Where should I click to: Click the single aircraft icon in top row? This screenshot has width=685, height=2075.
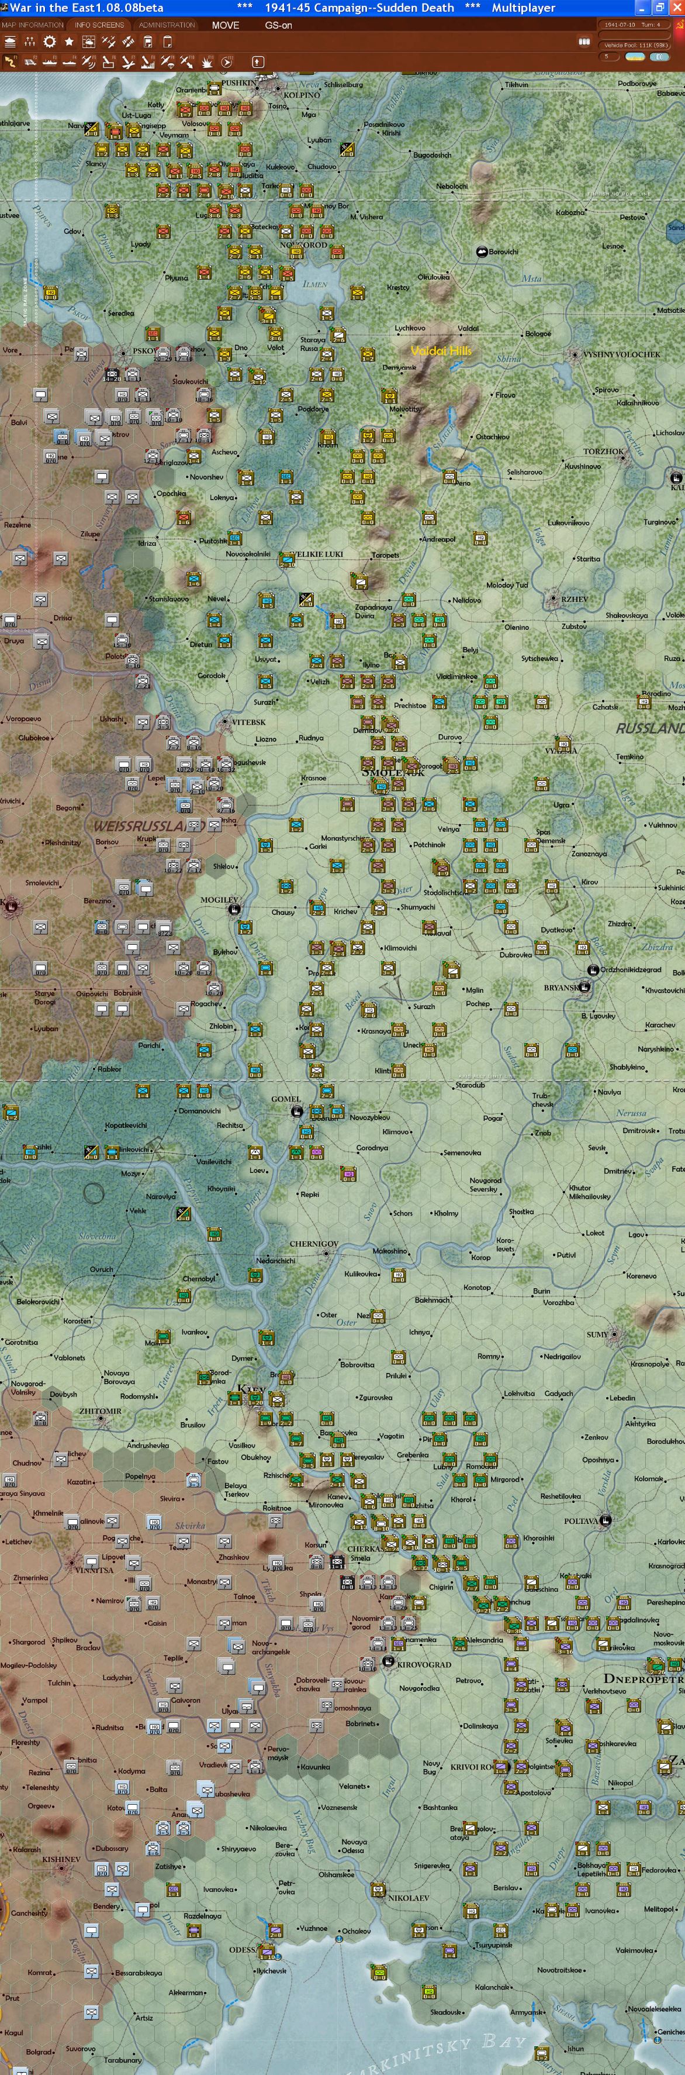point(128,42)
